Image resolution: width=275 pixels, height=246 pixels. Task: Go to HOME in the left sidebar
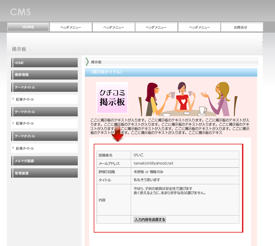[44, 63]
